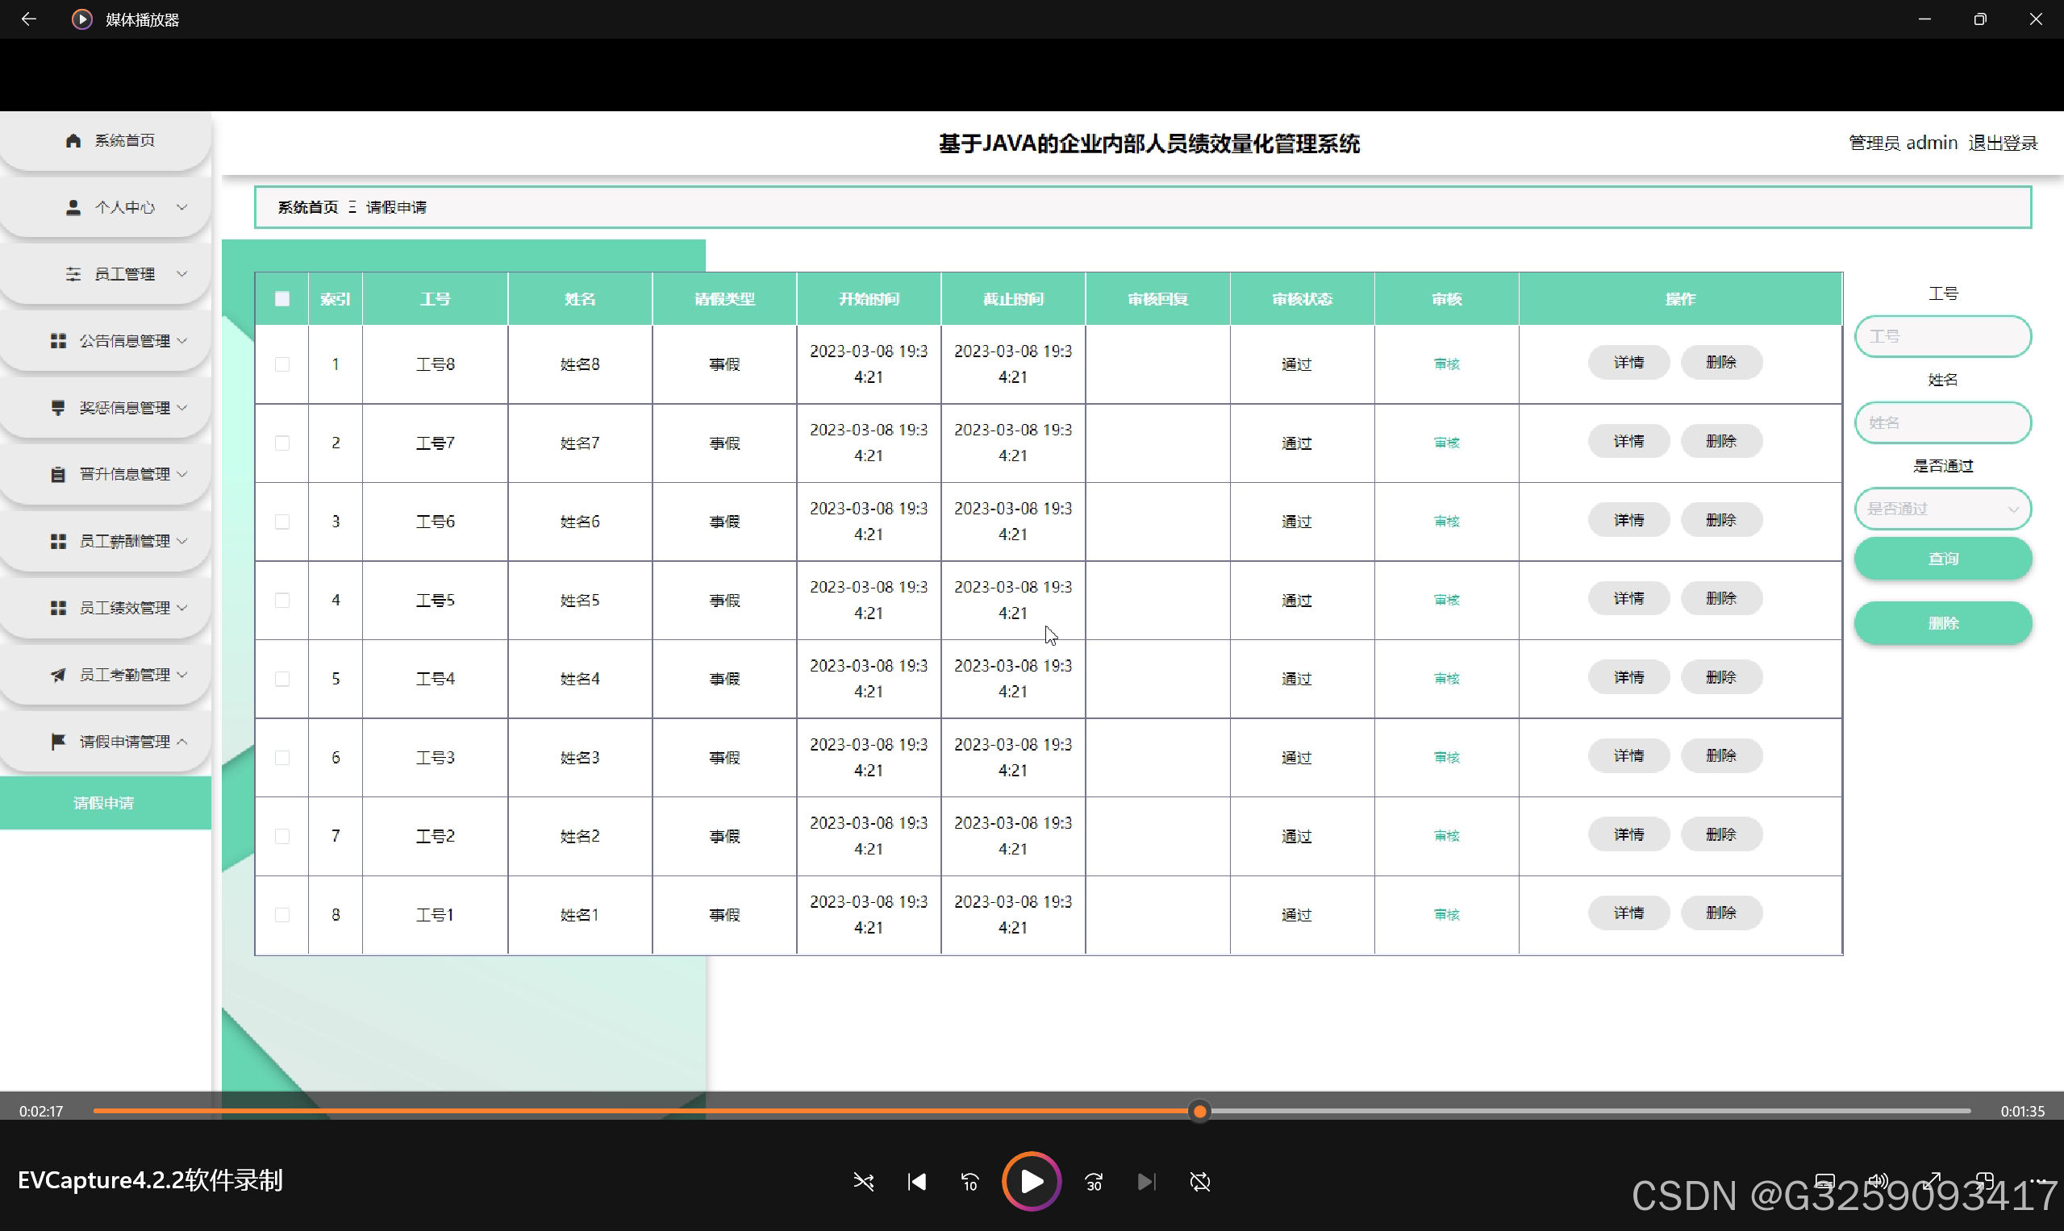Select the 请假申请 submenu item
Screen dimensions: 2064x1231
click(x=106, y=803)
